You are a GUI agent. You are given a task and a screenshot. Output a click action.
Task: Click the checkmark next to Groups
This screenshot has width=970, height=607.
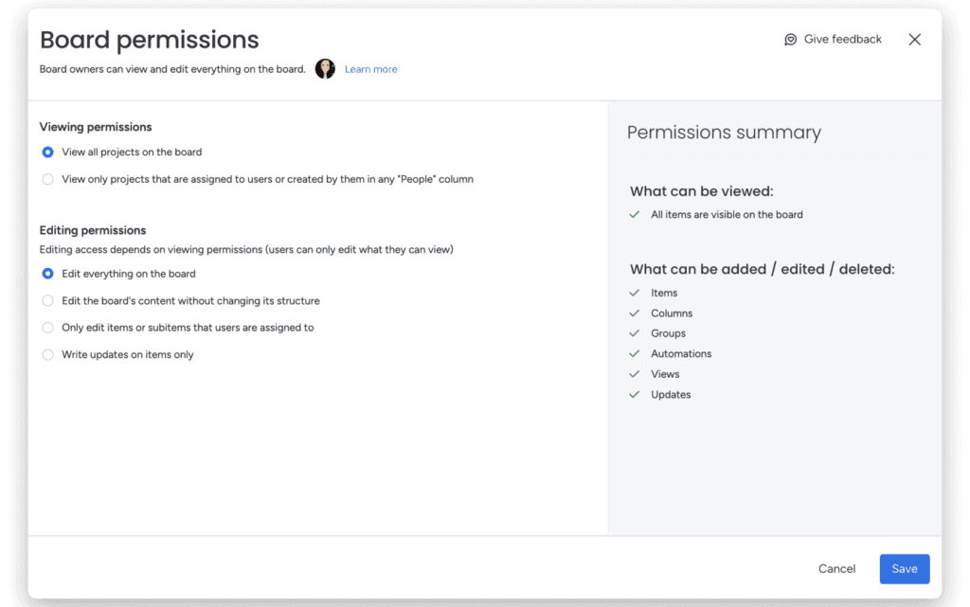(635, 333)
